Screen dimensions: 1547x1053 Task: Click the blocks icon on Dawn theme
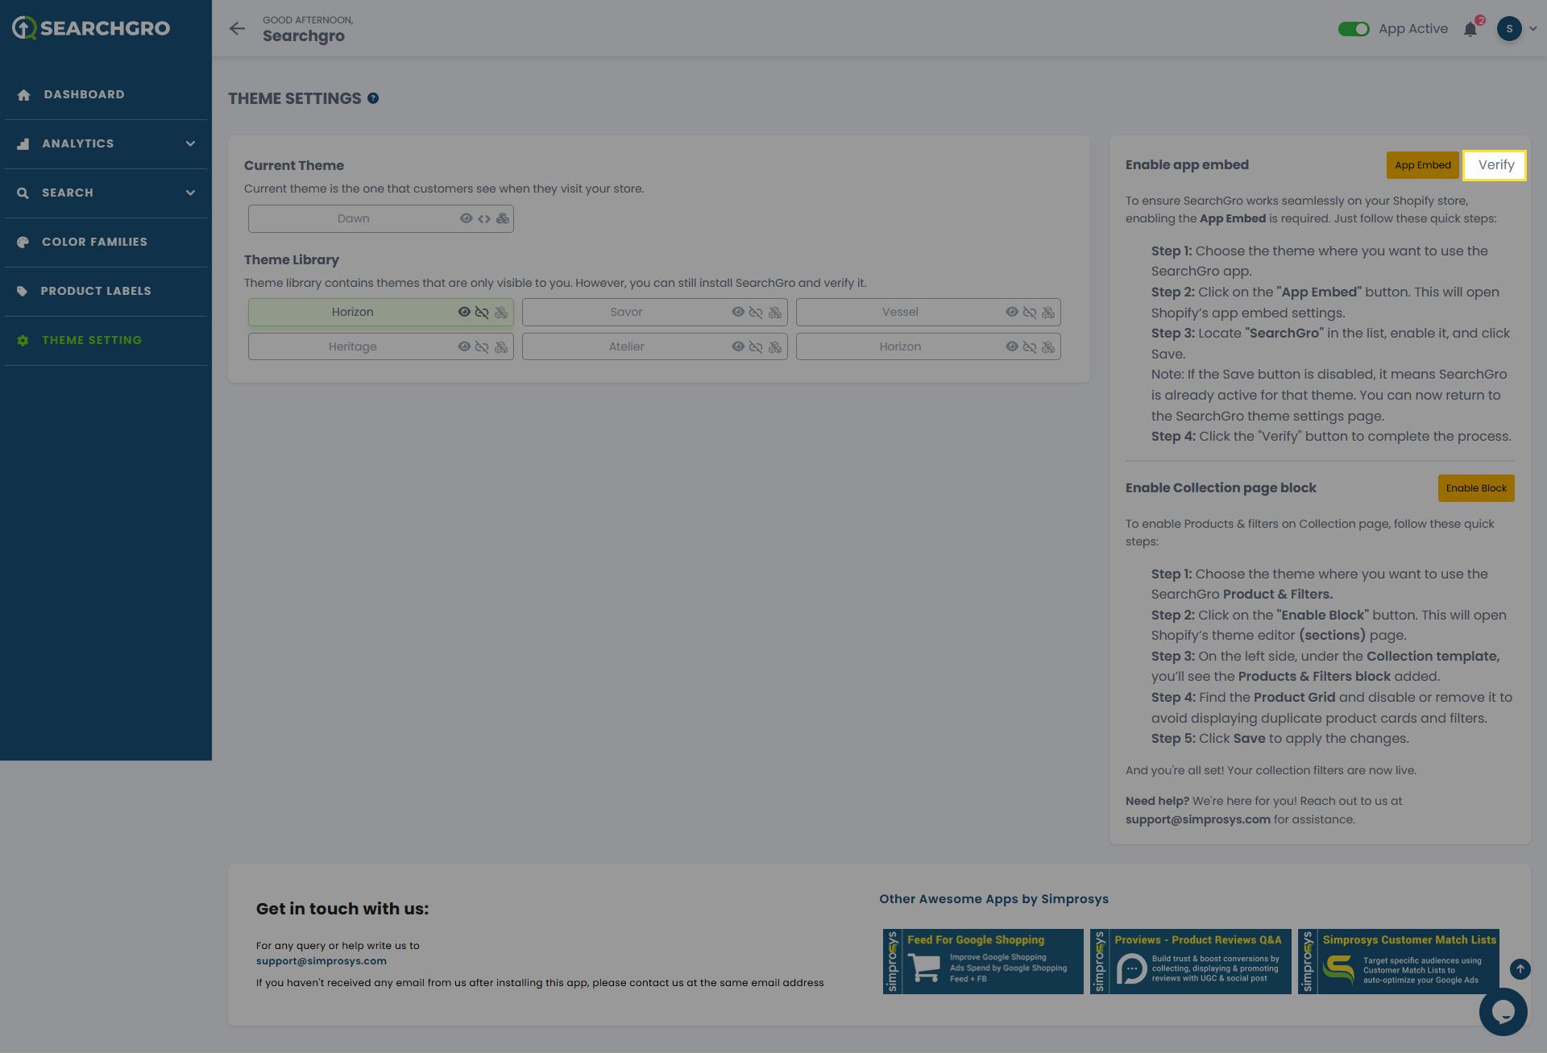pyautogui.click(x=503, y=219)
